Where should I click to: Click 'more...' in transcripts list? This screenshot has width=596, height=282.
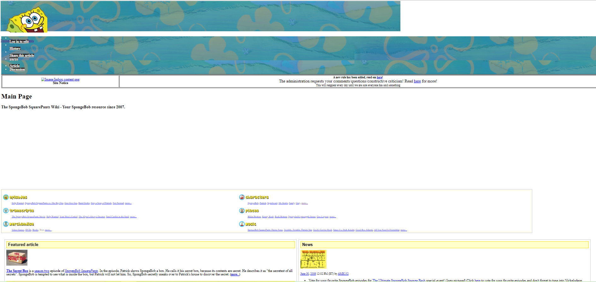(x=133, y=217)
